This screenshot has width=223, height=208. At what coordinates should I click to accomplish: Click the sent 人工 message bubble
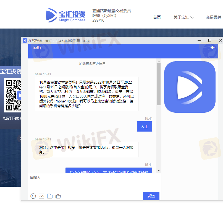(145, 127)
